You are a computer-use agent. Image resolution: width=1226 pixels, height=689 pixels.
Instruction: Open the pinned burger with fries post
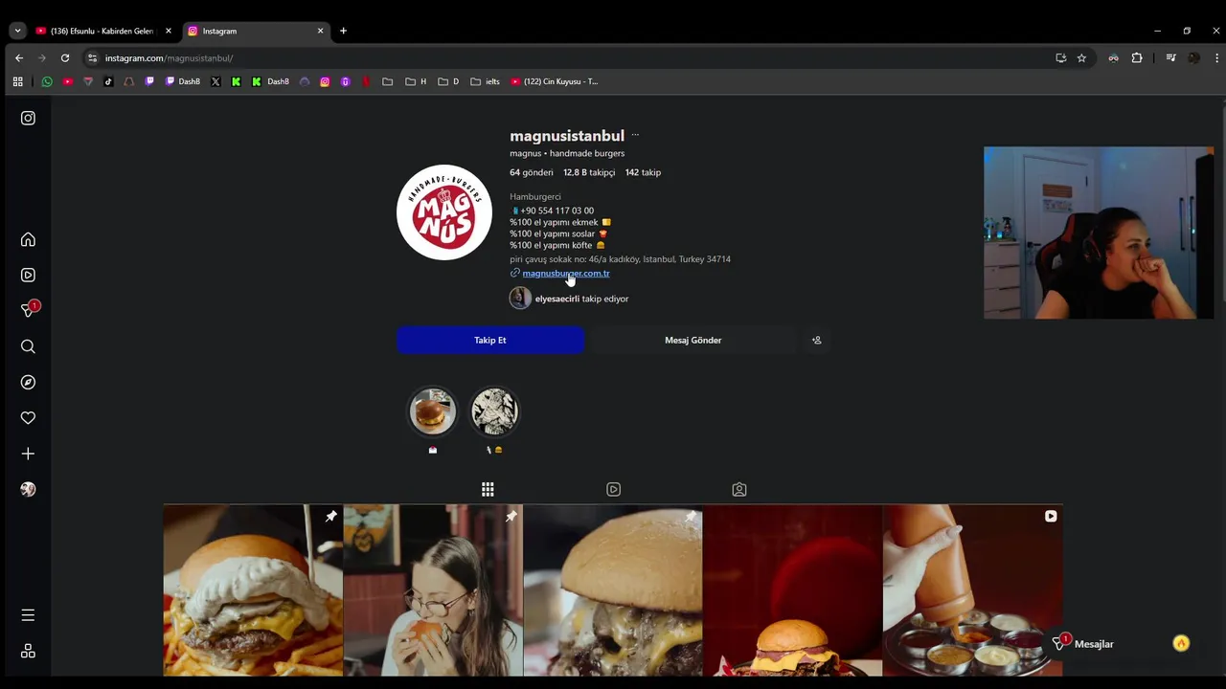coord(253,590)
